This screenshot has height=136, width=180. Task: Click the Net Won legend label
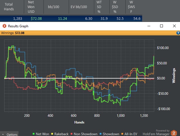tap(42, 134)
